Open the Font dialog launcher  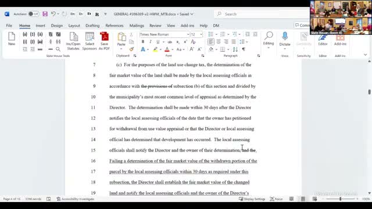point(203,56)
